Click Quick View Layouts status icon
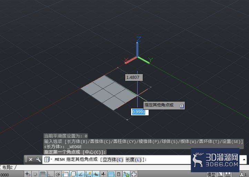Screen dimensions: 249x177 pyautogui.click(x=221, y=174)
